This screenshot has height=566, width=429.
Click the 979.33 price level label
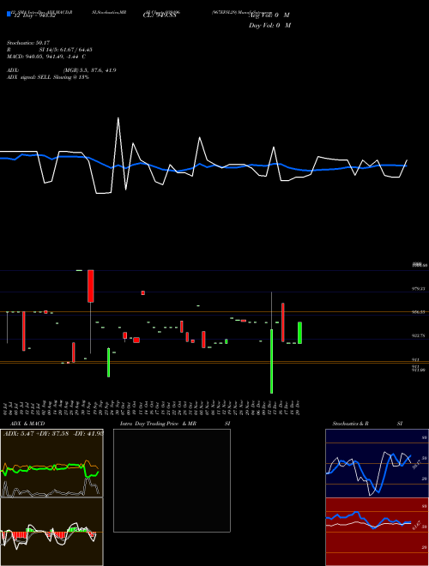click(419, 289)
